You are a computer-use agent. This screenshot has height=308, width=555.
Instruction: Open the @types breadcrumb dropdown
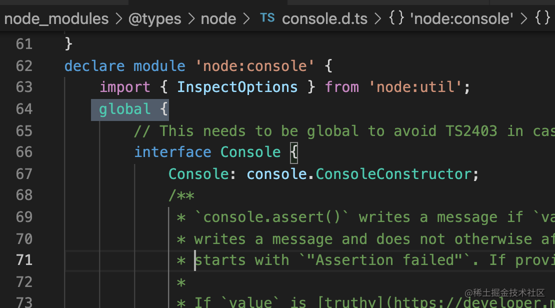coord(155,19)
